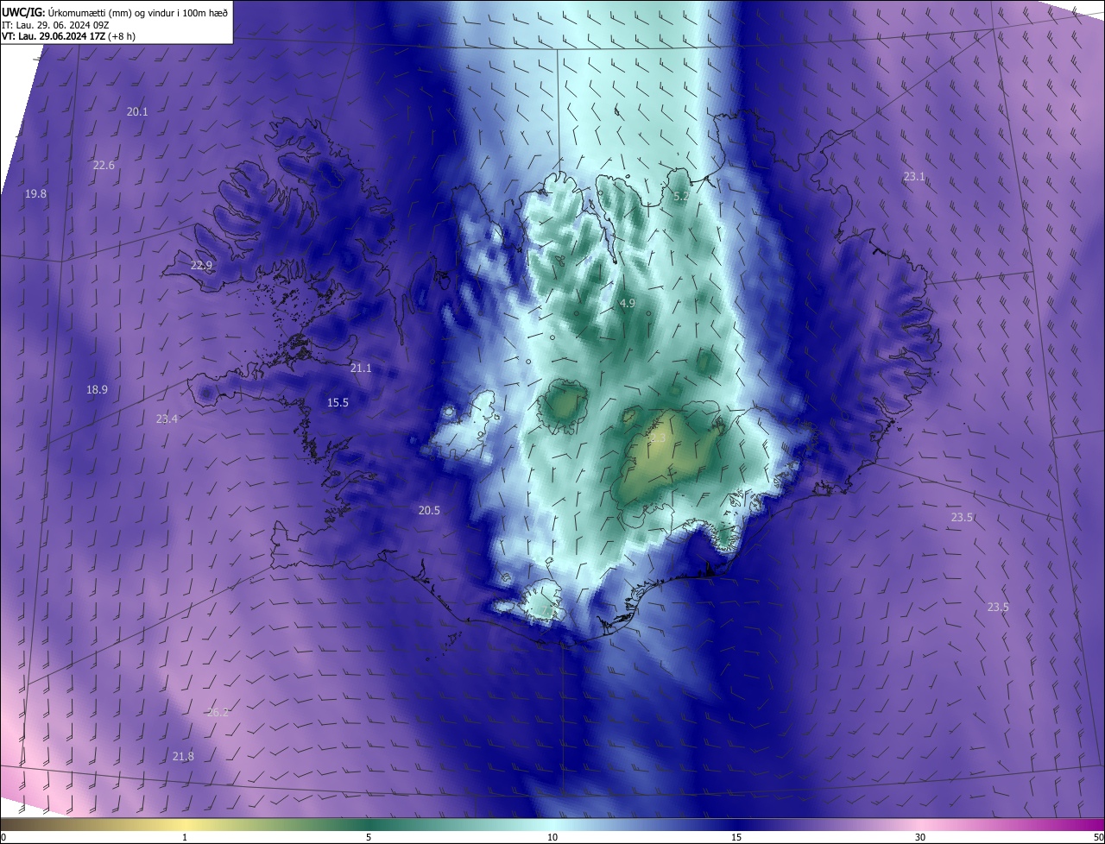Select the 15.5 value label
The width and height of the screenshot is (1105, 844).
[338, 403]
